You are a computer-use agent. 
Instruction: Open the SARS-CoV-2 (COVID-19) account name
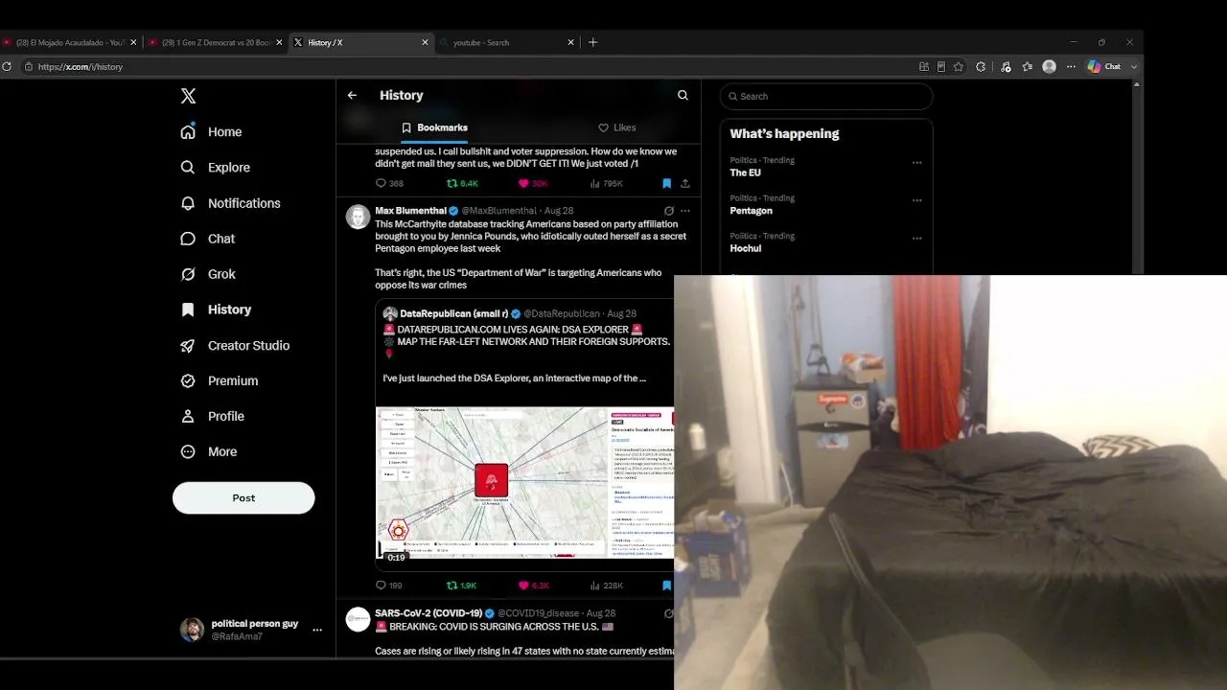coord(428,613)
